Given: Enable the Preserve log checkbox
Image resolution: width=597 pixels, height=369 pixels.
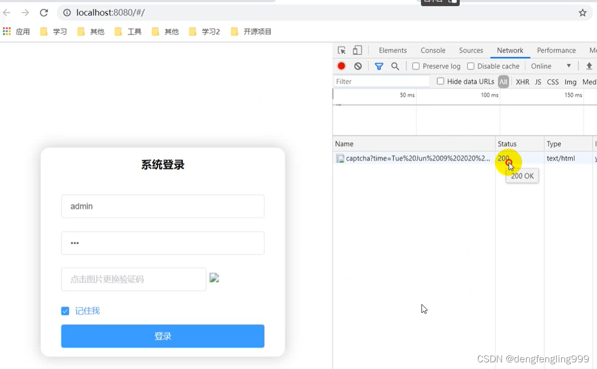Looking at the screenshot, I should (x=416, y=66).
